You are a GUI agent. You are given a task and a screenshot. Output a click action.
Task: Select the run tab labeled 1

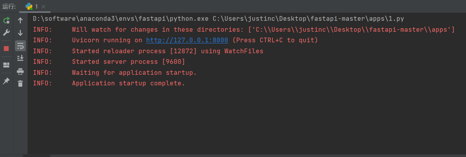click(x=32, y=6)
